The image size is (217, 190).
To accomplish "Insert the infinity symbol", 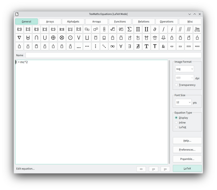I will point(113,46).
